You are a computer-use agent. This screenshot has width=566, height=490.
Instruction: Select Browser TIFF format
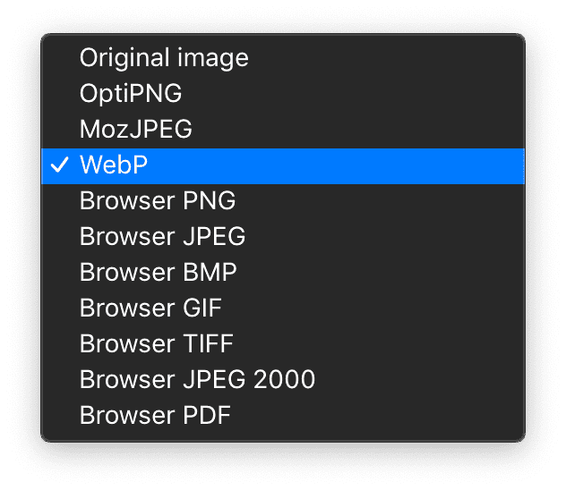coord(156,344)
